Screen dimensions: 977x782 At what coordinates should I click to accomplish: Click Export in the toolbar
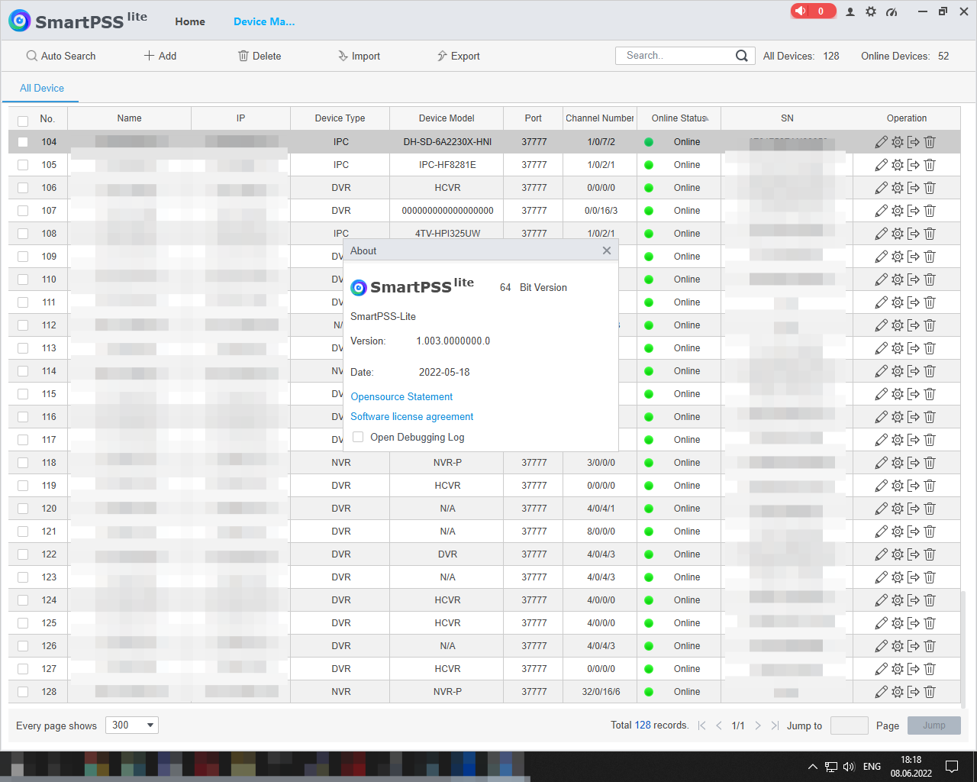pos(458,56)
